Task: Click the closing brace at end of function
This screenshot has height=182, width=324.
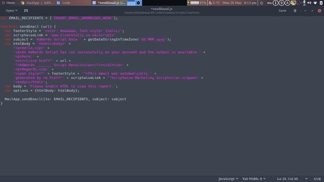Action: point(2,103)
